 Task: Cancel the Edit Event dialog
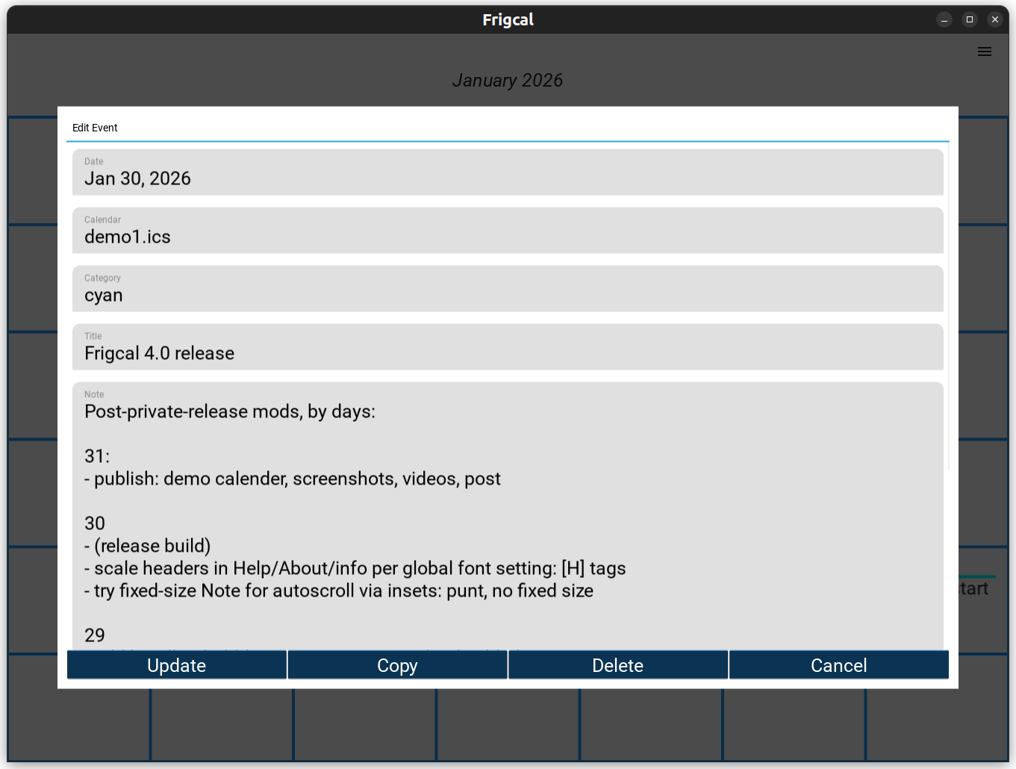tap(838, 665)
